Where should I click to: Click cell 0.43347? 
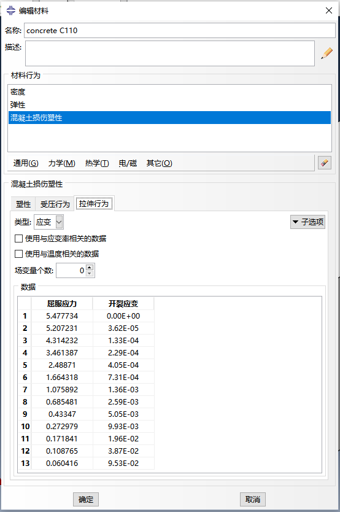62,414
